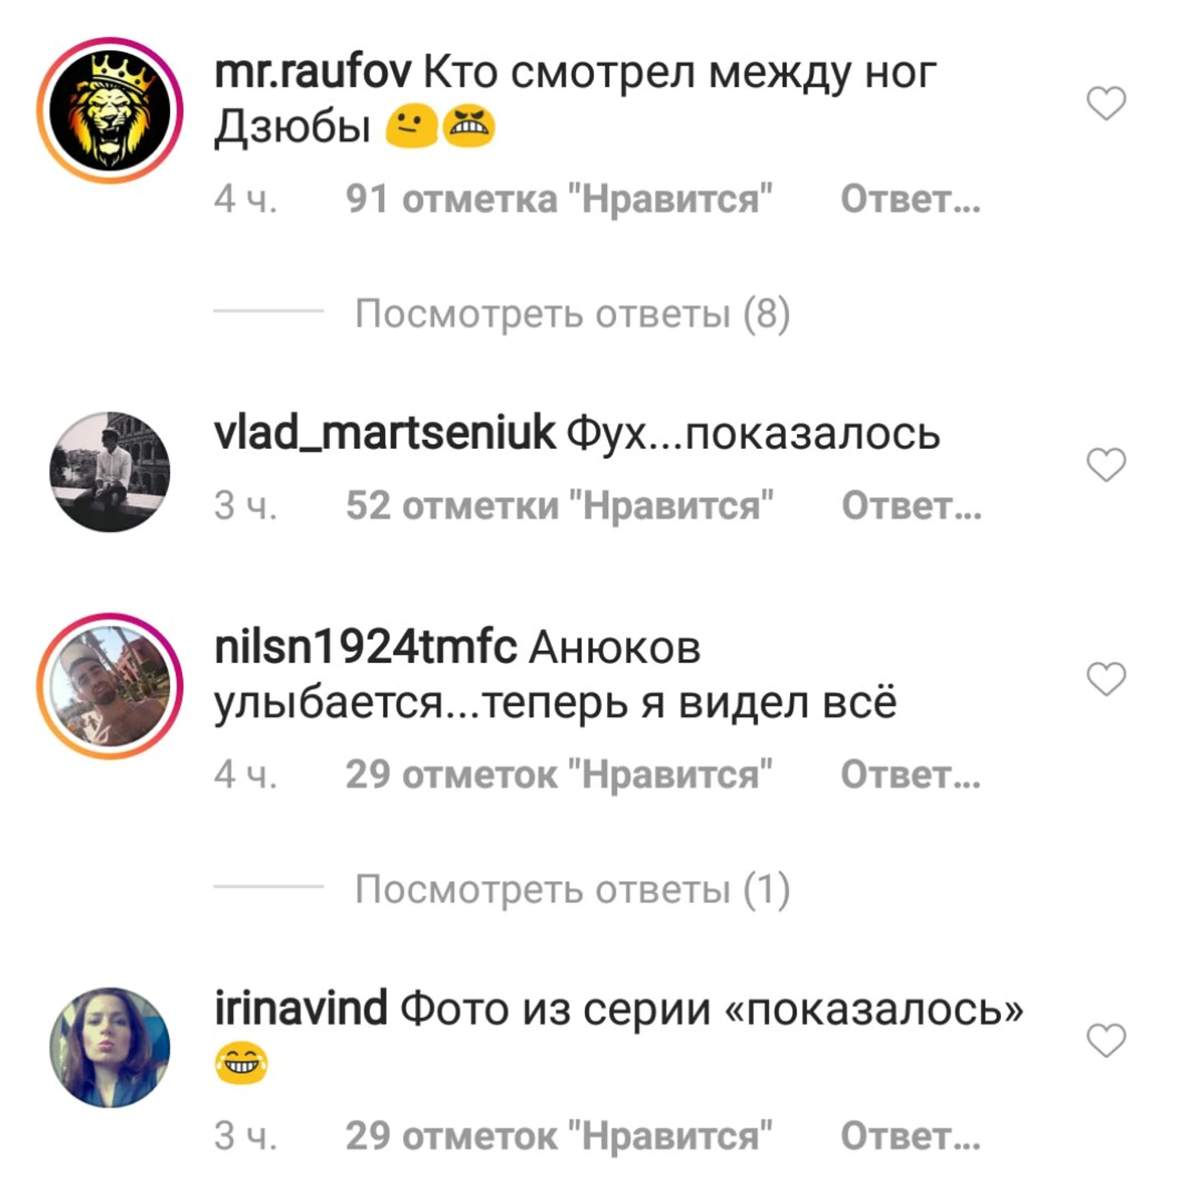
Task: Expand the 8 replies under mr.raufov's comment
Action: [x=572, y=314]
